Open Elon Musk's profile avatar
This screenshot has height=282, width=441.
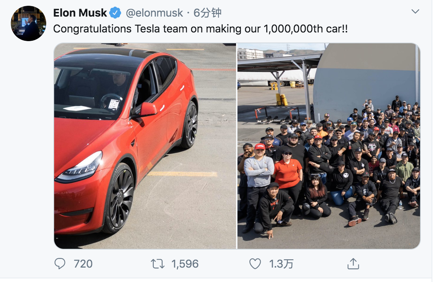pyautogui.click(x=29, y=23)
